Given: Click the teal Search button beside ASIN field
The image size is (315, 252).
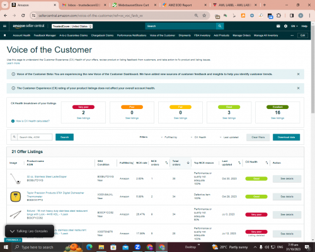Looking at the screenshot, I should click(64, 137).
